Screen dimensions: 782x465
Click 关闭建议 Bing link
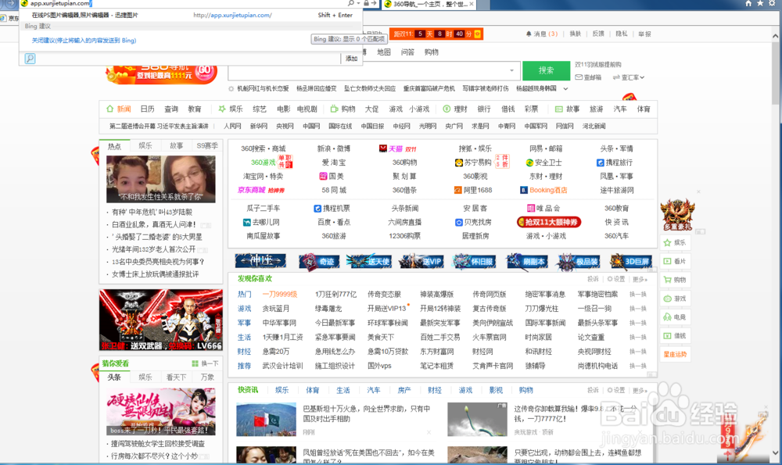coord(84,41)
